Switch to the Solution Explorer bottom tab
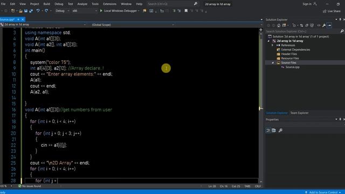Image resolution: width=345 pixels, height=194 pixels. click(277, 113)
